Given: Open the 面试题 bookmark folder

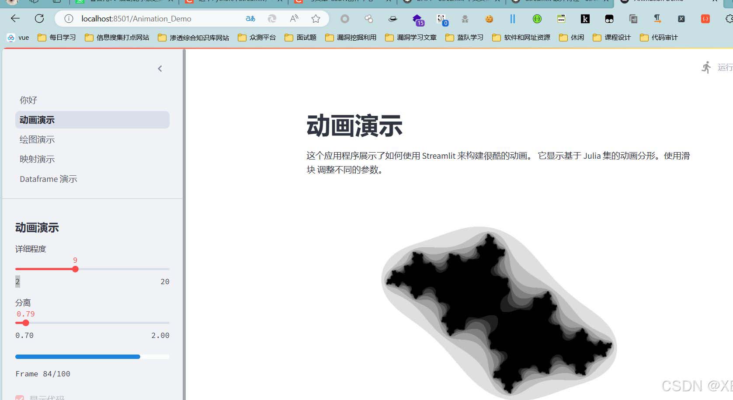Looking at the screenshot, I should [300, 38].
